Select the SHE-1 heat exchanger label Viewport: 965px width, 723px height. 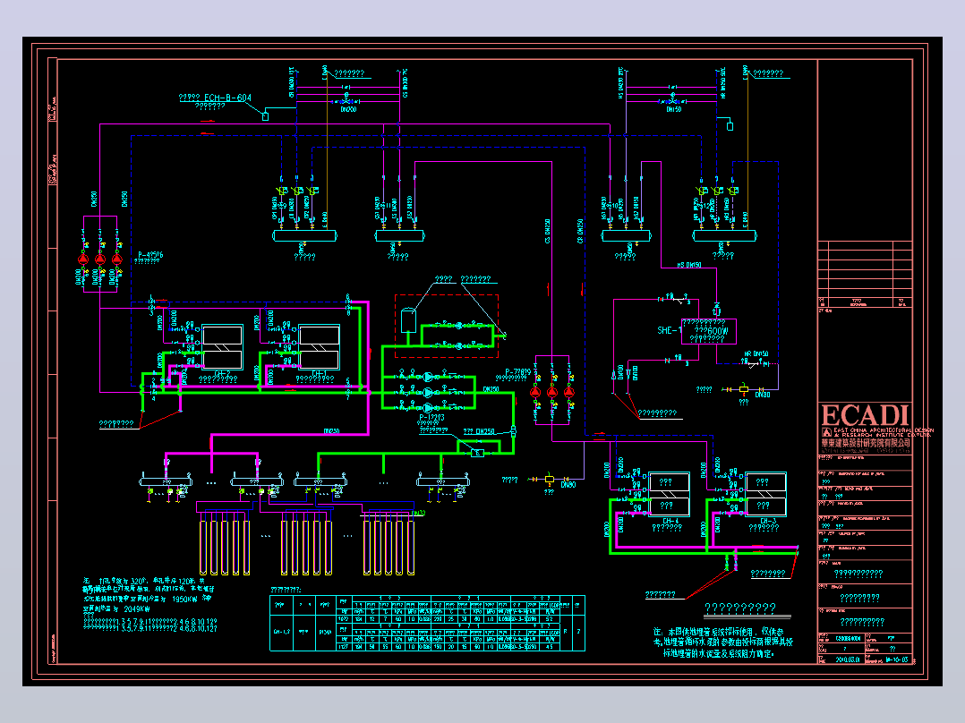(x=668, y=330)
